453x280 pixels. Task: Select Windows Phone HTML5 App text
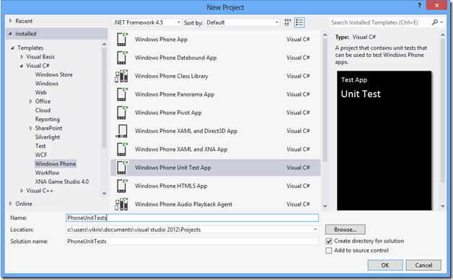pos(171,186)
